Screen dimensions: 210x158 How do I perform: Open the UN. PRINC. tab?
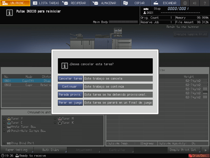15,3
